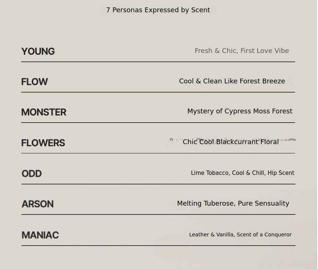Open the FLOW persona entry
Image resolution: width=318 pixels, height=269 pixels.
(x=34, y=82)
